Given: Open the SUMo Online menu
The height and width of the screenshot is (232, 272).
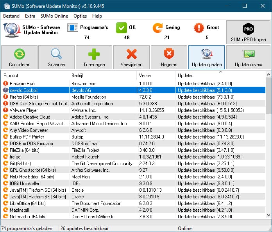Looking at the screenshot, I should point(54,16).
